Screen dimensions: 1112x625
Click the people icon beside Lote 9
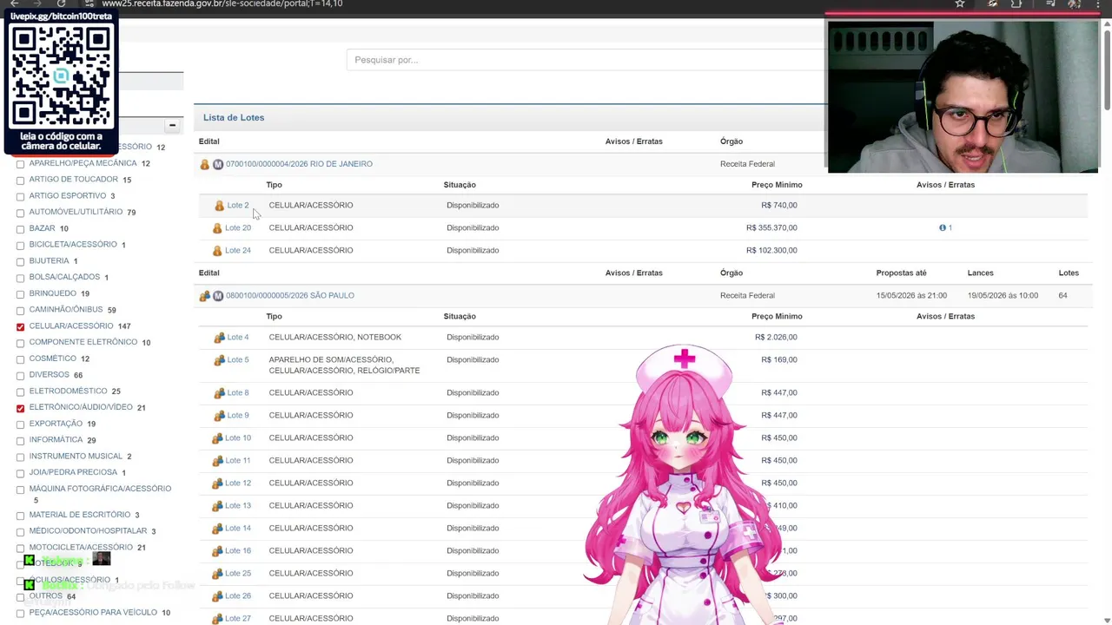pos(219,416)
